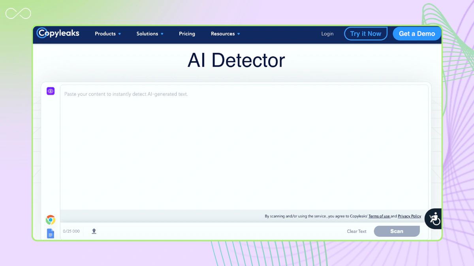The image size is (474, 266).
Task: Expand the Products dropdown menu
Action: click(108, 34)
